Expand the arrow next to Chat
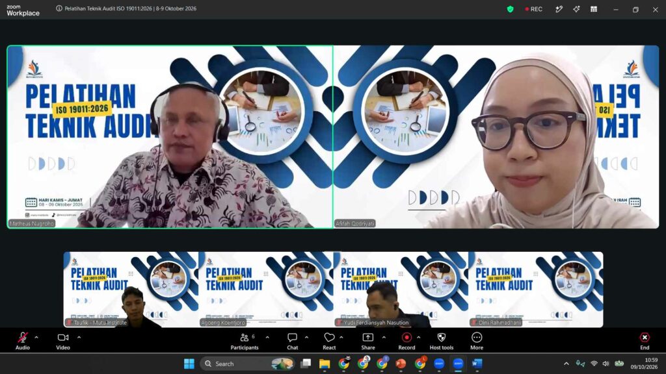Viewport: 666px width, 374px height. click(306, 338)
